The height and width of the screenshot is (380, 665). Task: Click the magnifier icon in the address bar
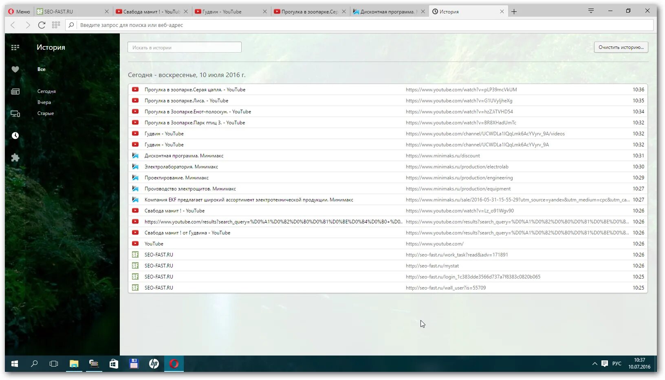[71, 25]
